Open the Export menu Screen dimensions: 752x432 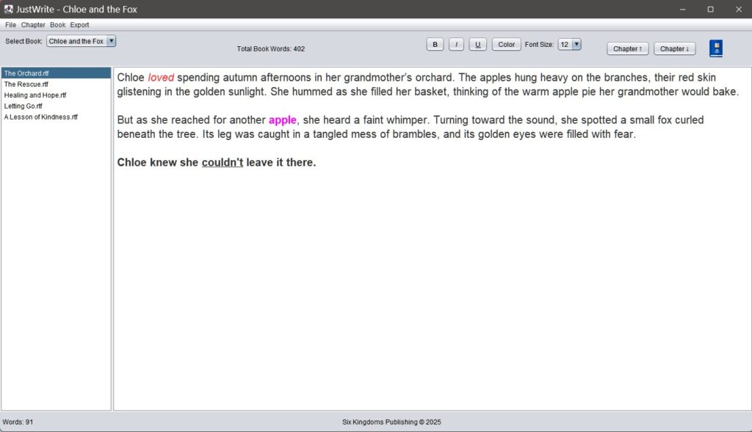click(x=79, y=25)
